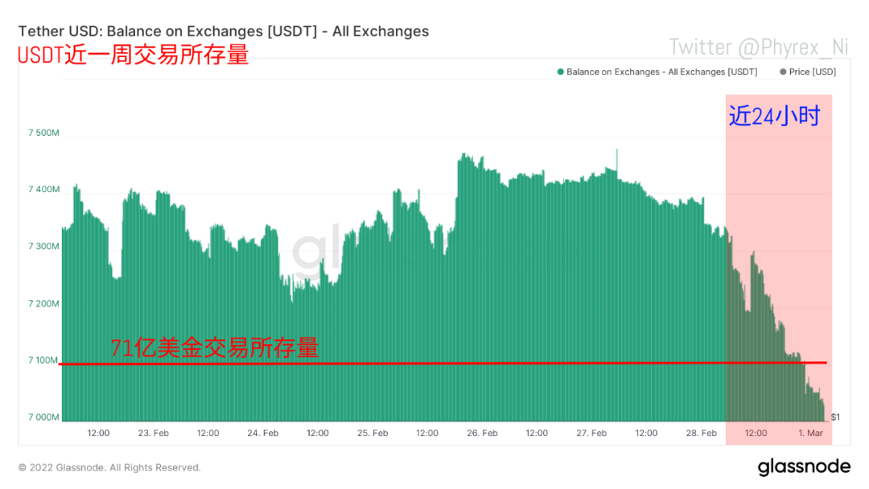Viewport: 869px width, 489px height.
Task: Select the 23. Feb date tick
Action: click(154, 433)
